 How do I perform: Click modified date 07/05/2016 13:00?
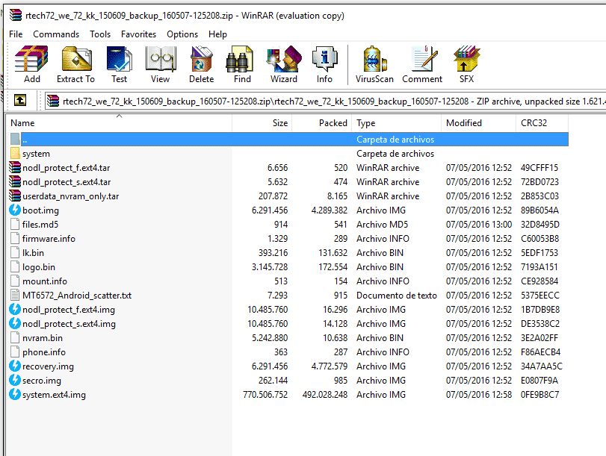point(479,225)
